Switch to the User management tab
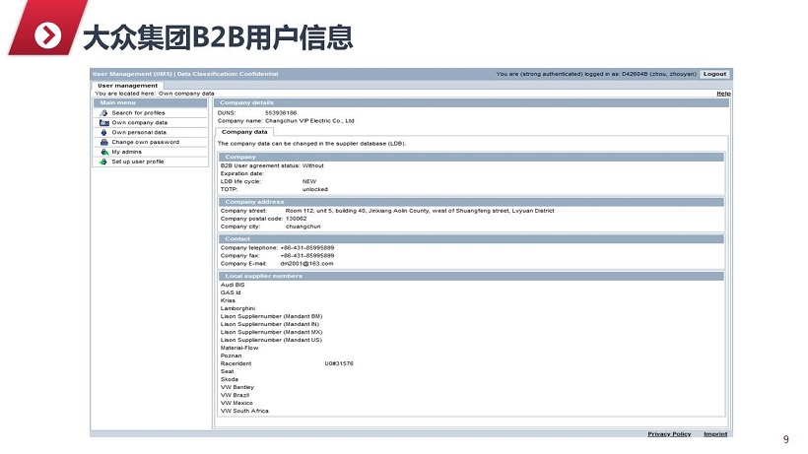This screenshot has width=808, height=454. (127, 86)
